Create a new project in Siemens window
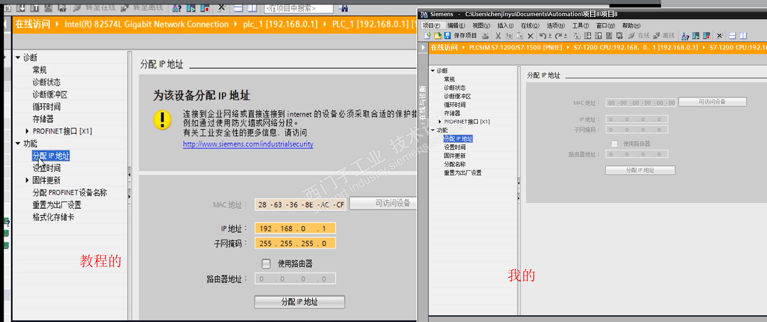The height and width of the screenshot is (322, 767). pos(428,36)
